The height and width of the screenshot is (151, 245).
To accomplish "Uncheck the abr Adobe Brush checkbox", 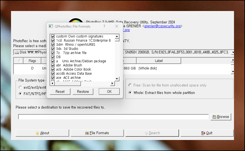I will point(53,65).
